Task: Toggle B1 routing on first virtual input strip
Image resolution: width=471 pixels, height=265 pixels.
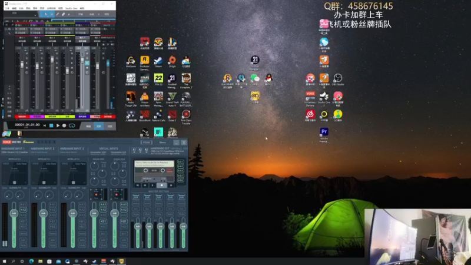Action: (x=103, y=221)
